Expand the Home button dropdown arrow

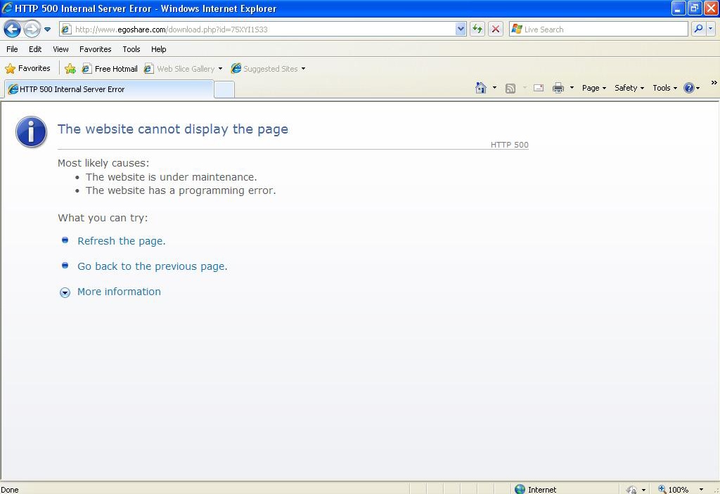[494, 88]
